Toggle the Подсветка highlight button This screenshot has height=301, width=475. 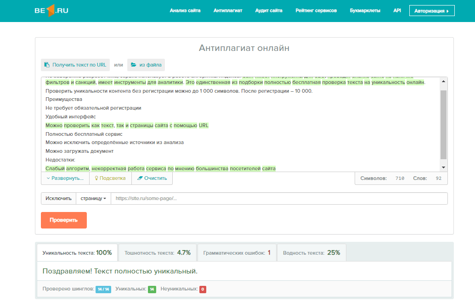click(x=110, y=178)
